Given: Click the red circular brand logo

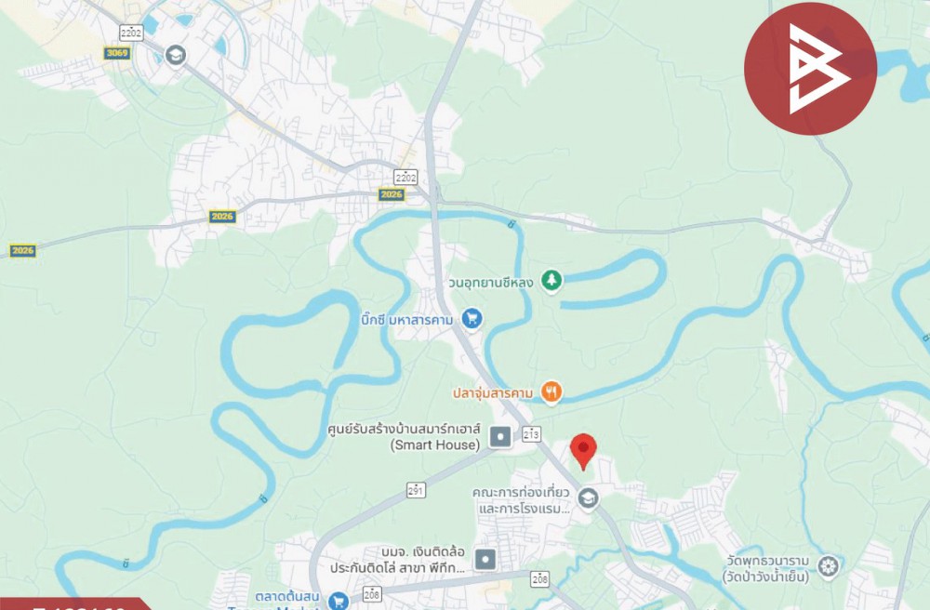Looking at the screenshot, I should tap(810, 69).
